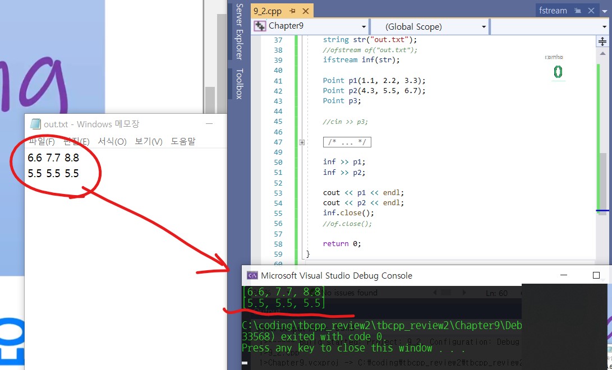
Task: Click console output '[5.5, 5.5, 5.5]'
Action: [284, 303]
